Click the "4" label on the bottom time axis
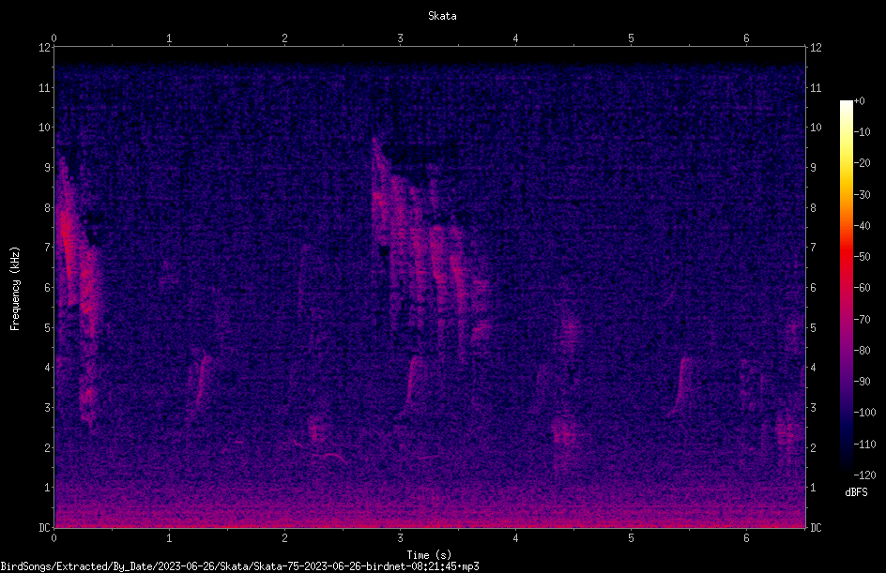The image size is (886, 573). tap(515, 538)
